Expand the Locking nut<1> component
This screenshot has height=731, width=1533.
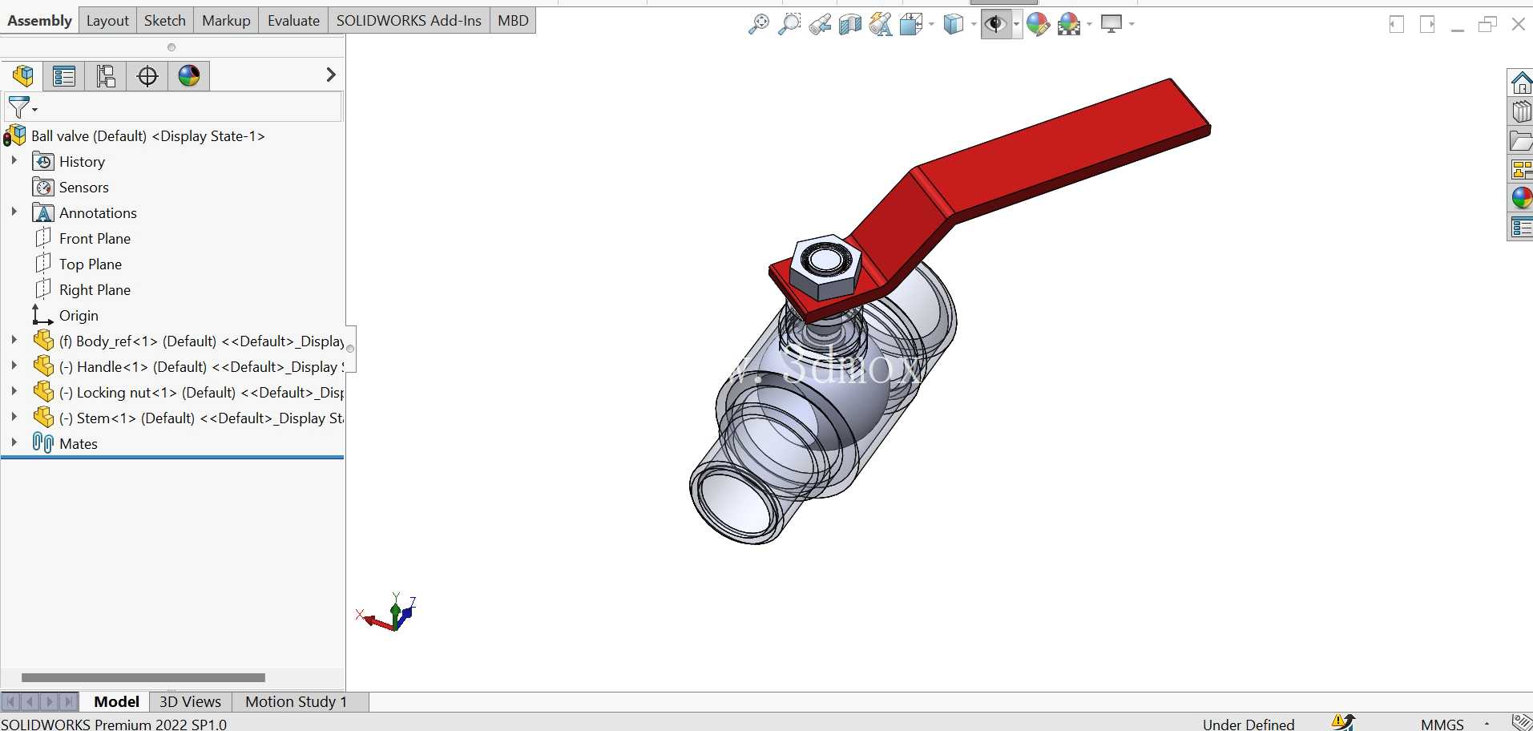[x=14, y=392]
